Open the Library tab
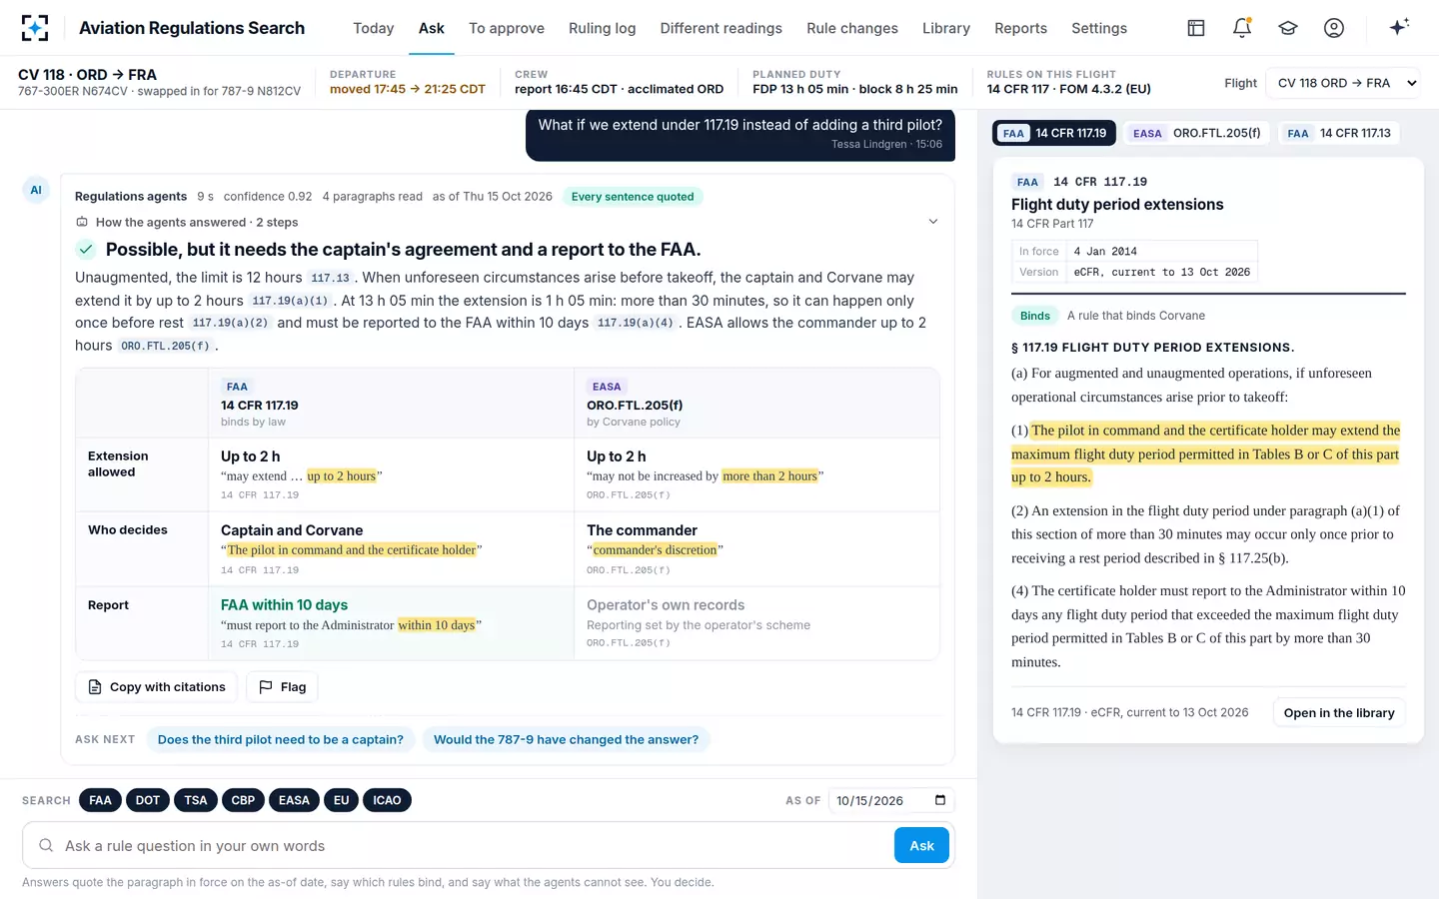Viewport: 1439px width, 899px height. 946,28
